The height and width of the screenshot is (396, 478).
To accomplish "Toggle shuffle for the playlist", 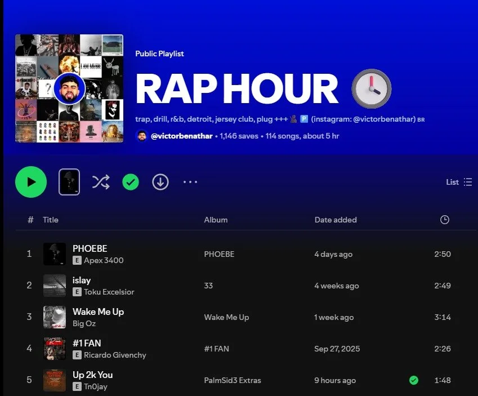I will click(x=100, y=182).
